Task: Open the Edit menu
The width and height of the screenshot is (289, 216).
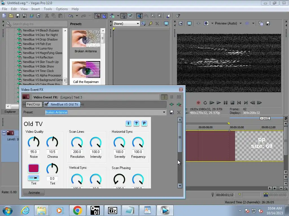Action: (x=14, y=9)
